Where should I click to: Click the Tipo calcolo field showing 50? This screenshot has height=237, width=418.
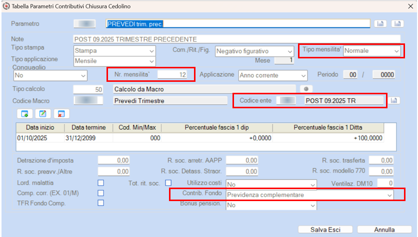[x=88, y=89]
